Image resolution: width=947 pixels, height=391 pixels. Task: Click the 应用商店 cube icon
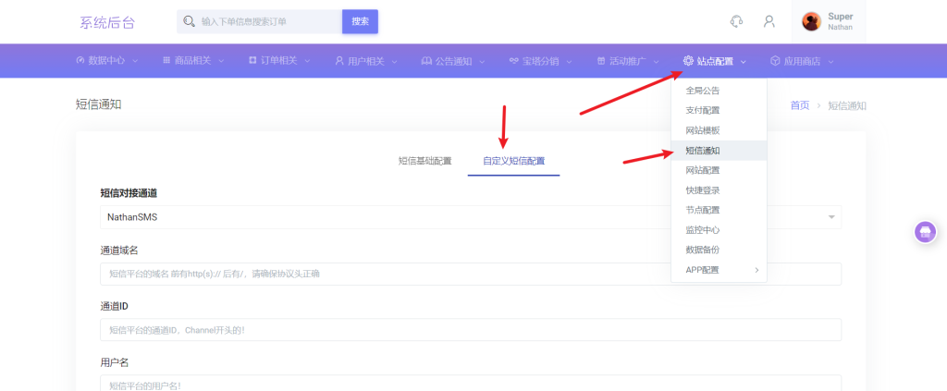[775, 61]
